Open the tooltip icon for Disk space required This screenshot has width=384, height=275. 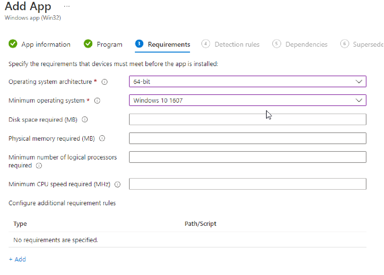tap(85, 120)
